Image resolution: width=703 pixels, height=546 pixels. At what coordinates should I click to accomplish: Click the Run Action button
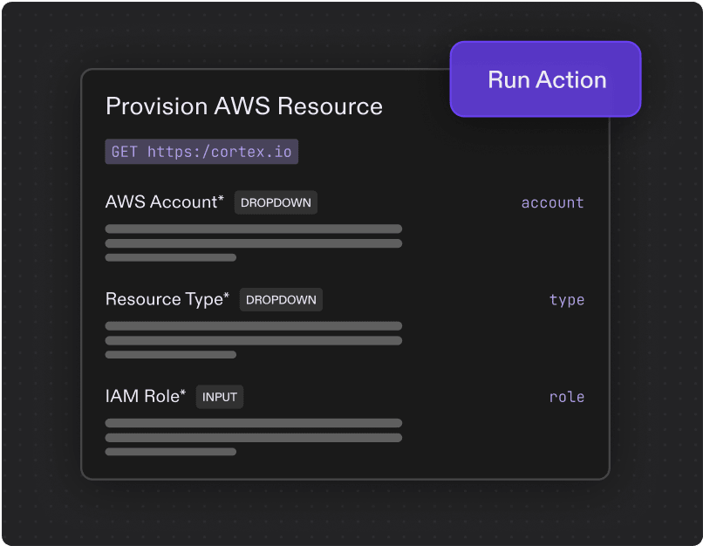545,78
